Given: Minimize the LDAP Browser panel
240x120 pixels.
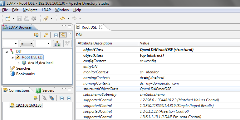Looking at the screenshot, I should [64, 26].
